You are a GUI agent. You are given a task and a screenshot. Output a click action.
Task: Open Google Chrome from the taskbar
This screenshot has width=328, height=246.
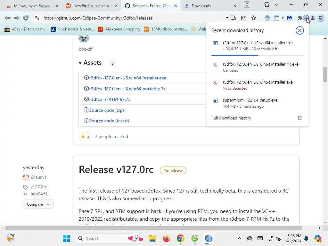click(181, 238)
